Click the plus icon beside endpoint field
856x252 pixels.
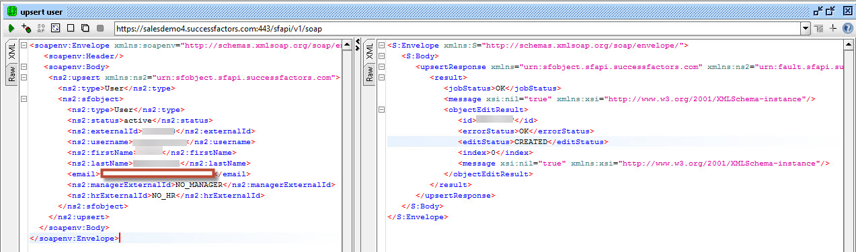(x=833, y=28)
